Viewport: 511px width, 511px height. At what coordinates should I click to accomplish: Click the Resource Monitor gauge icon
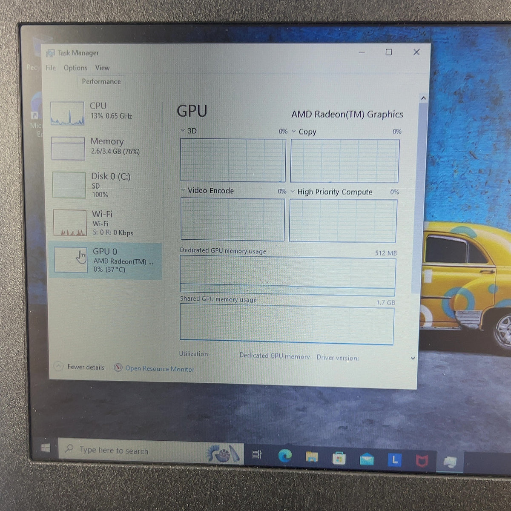pos(118,367)
